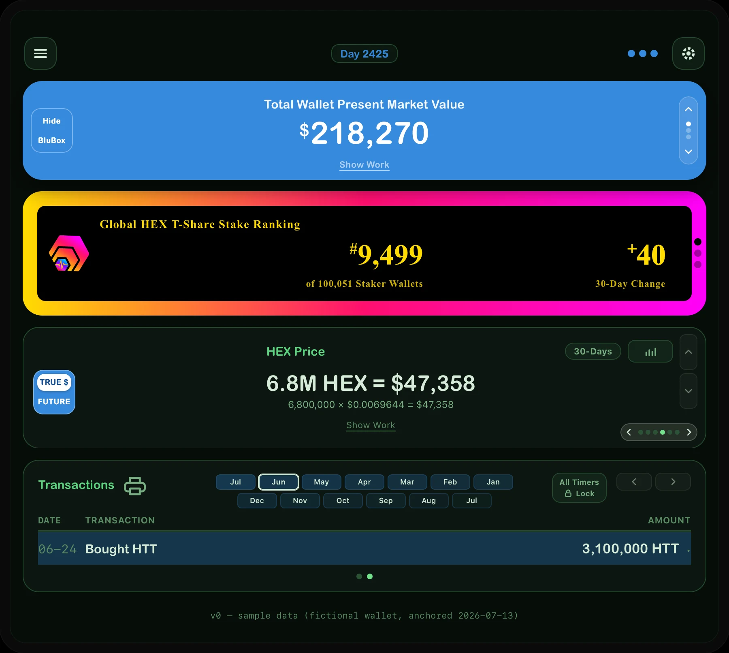
Task: Go to next HEX Price carousel slide
Action: [x=689, y=432]
